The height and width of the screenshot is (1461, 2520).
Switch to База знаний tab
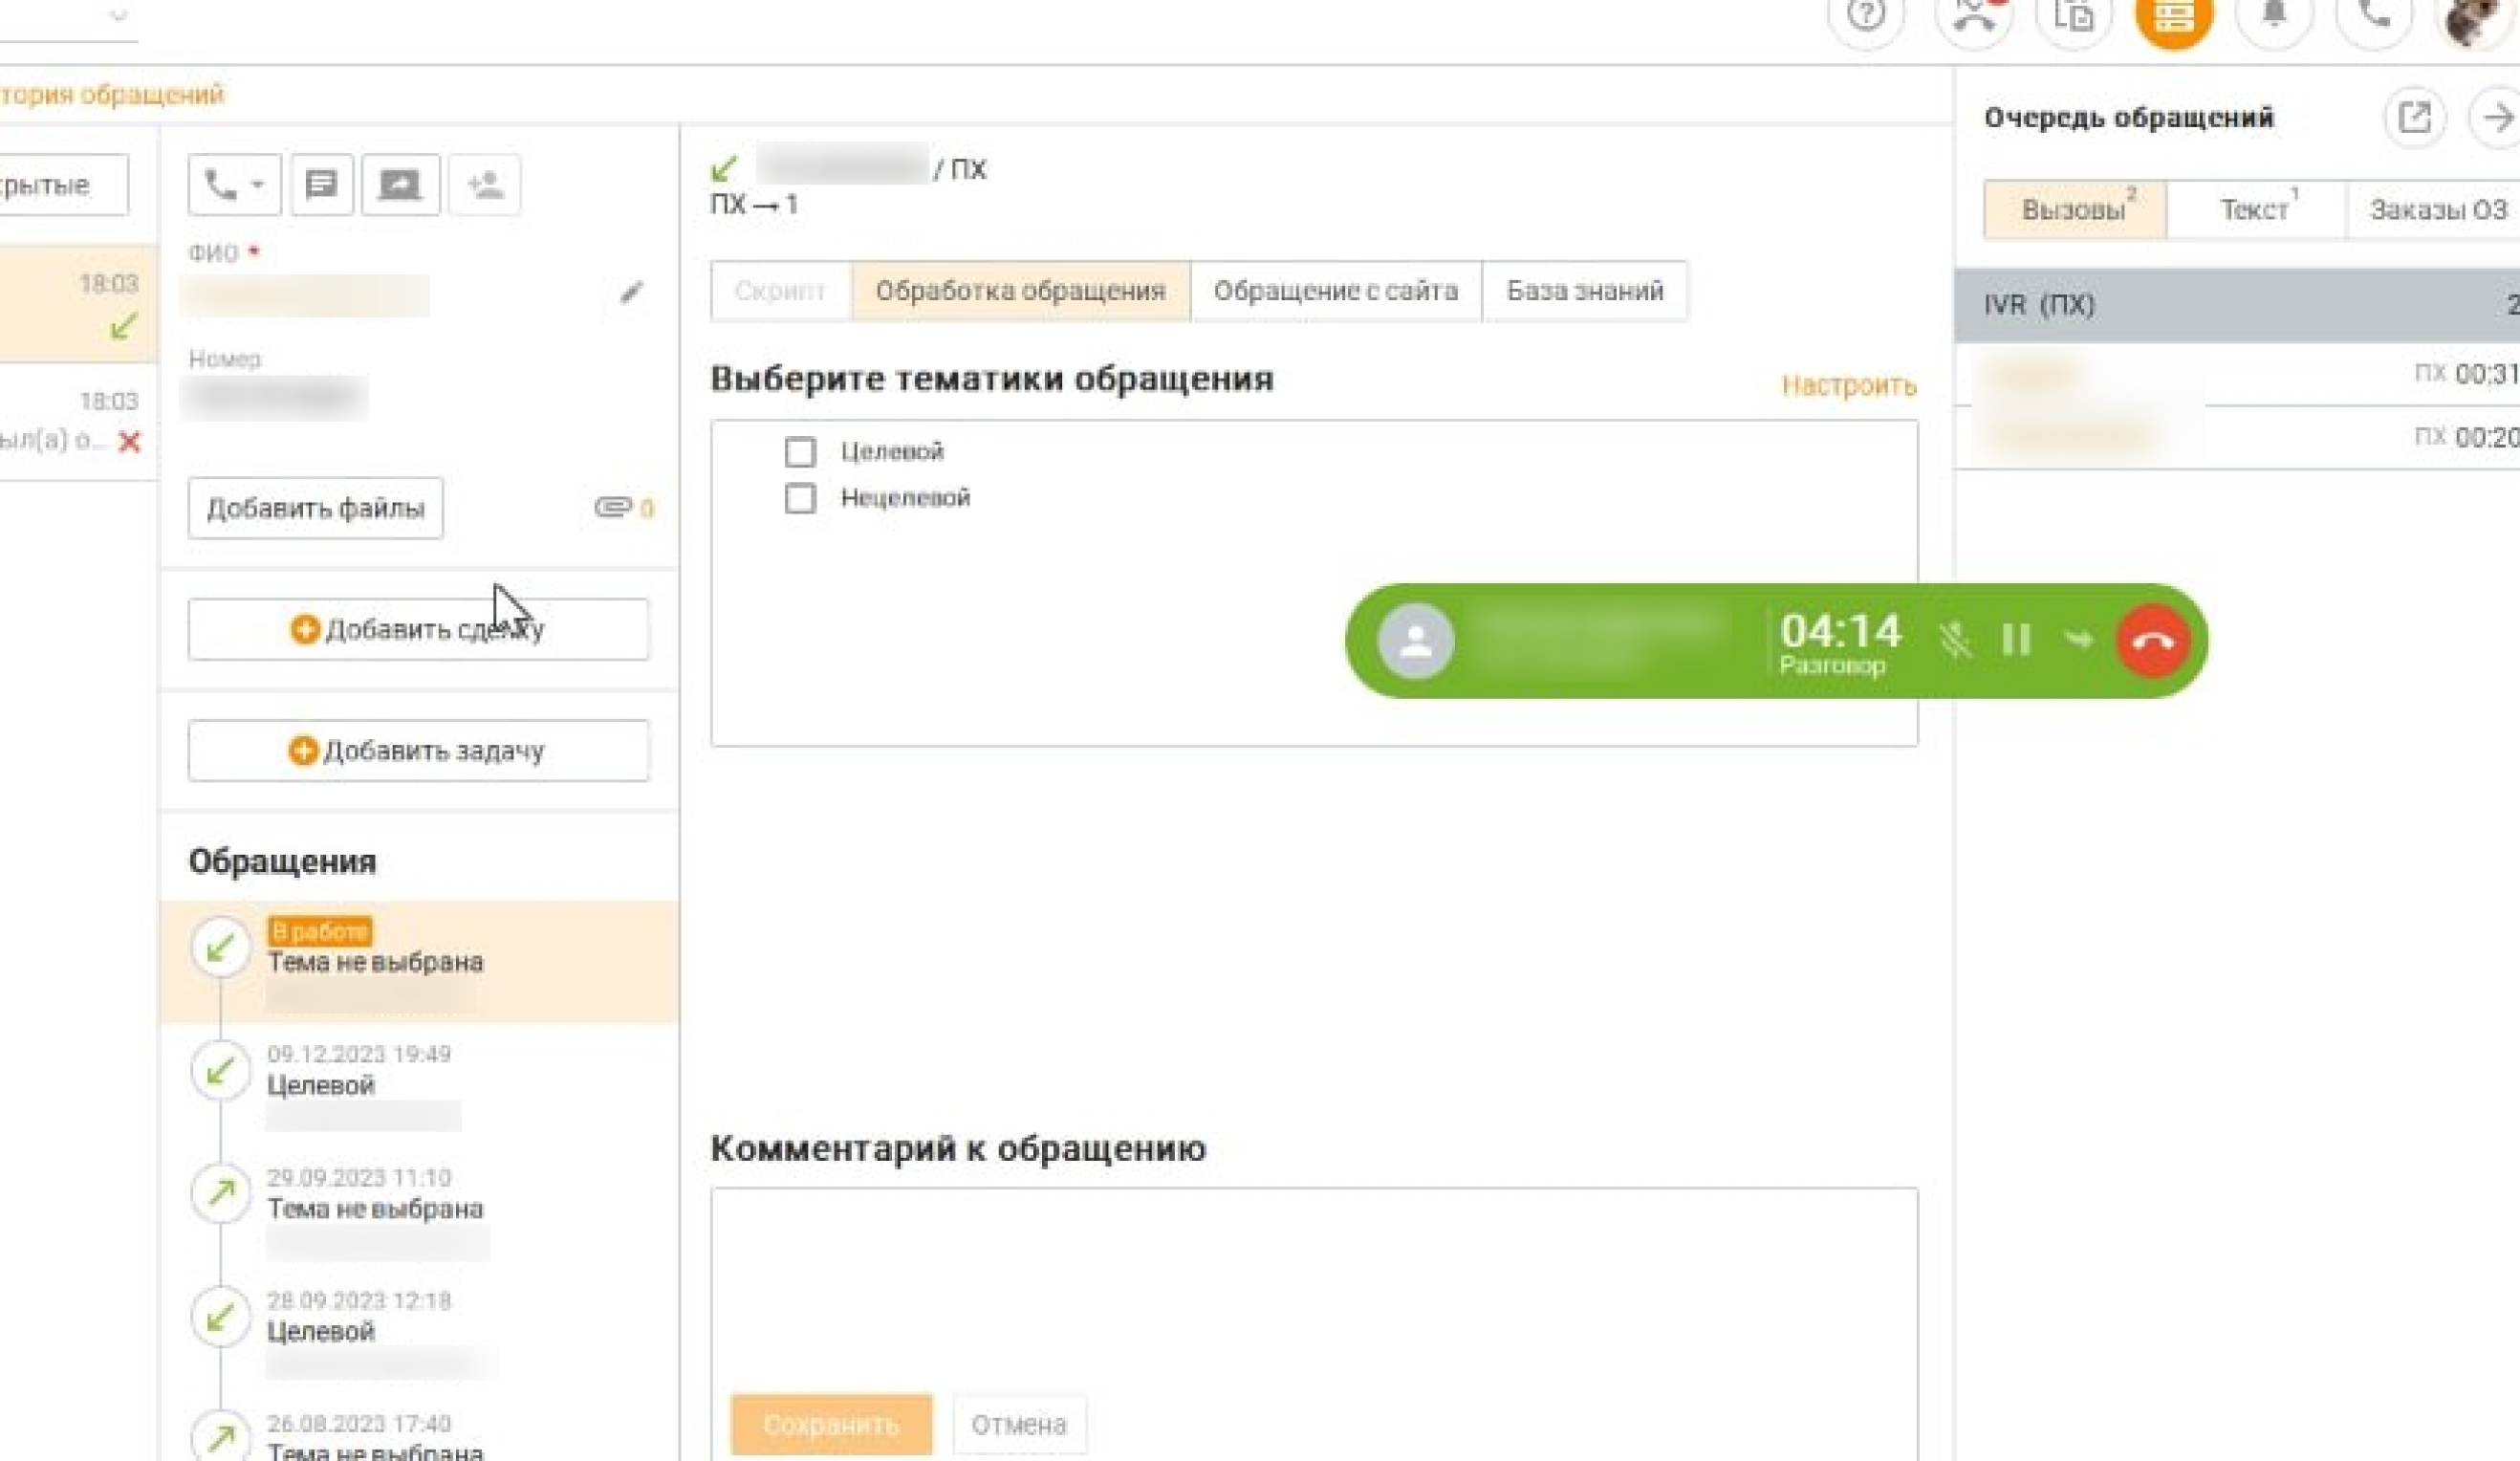coord(1582,291)
